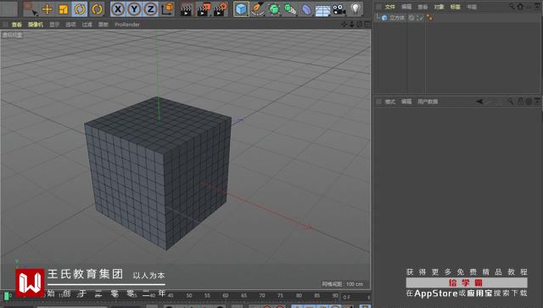Toggle the X axis lock
Viewport: 543px width, 308px height.
(x=118, y=9)
